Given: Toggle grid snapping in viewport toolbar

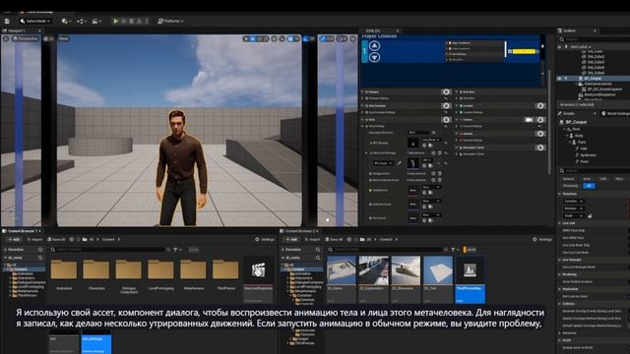Looking at the screenshot, I should 290,38.
